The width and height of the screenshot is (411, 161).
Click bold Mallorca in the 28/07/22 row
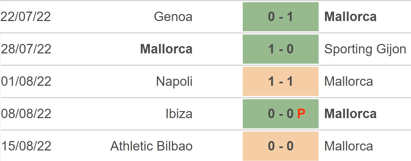point(166,49)
